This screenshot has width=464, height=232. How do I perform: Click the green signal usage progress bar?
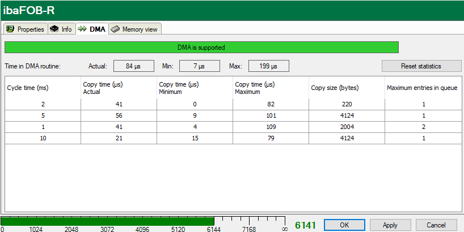[x=107, y=221]
